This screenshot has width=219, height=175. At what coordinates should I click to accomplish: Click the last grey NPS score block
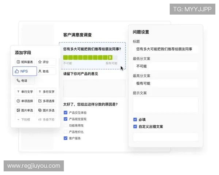115,58
